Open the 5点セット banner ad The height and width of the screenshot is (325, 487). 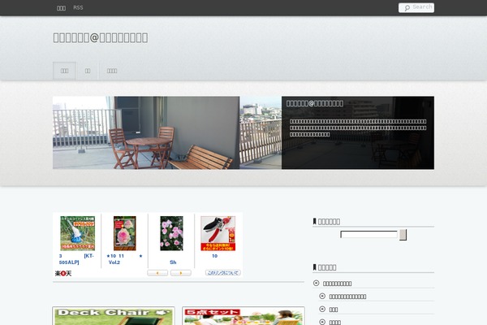click(x=243, y=316)
